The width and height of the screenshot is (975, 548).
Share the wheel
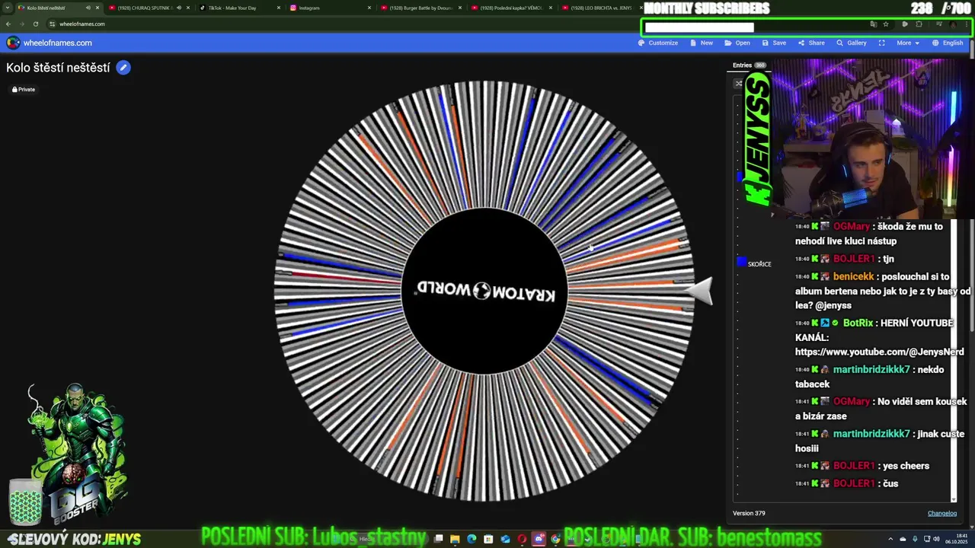[811, 43]
